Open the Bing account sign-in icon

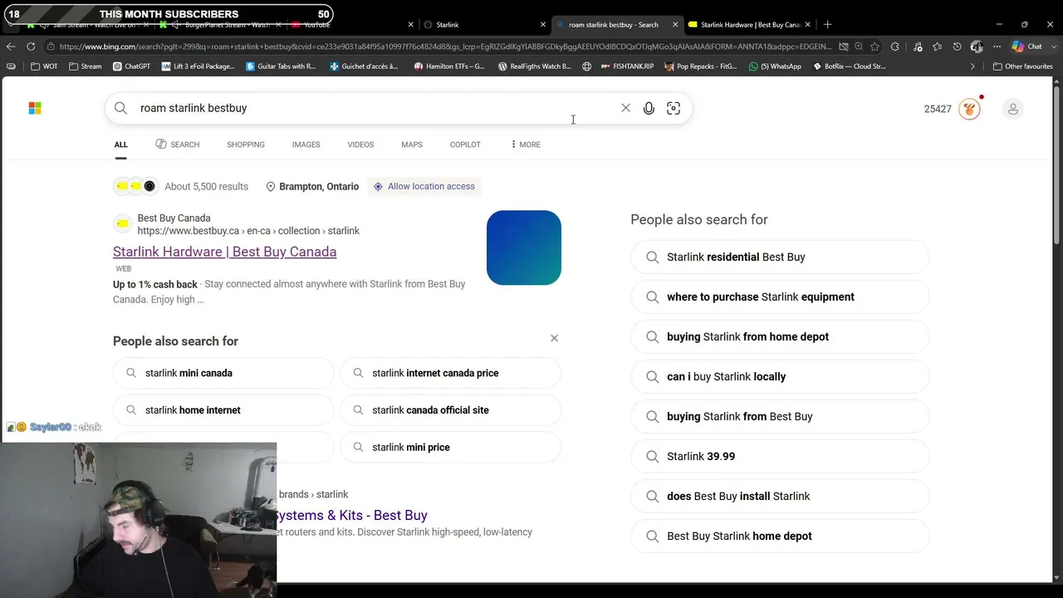1012,109
